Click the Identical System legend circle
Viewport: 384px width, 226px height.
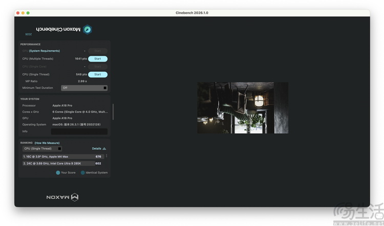[x=83, y=173]
